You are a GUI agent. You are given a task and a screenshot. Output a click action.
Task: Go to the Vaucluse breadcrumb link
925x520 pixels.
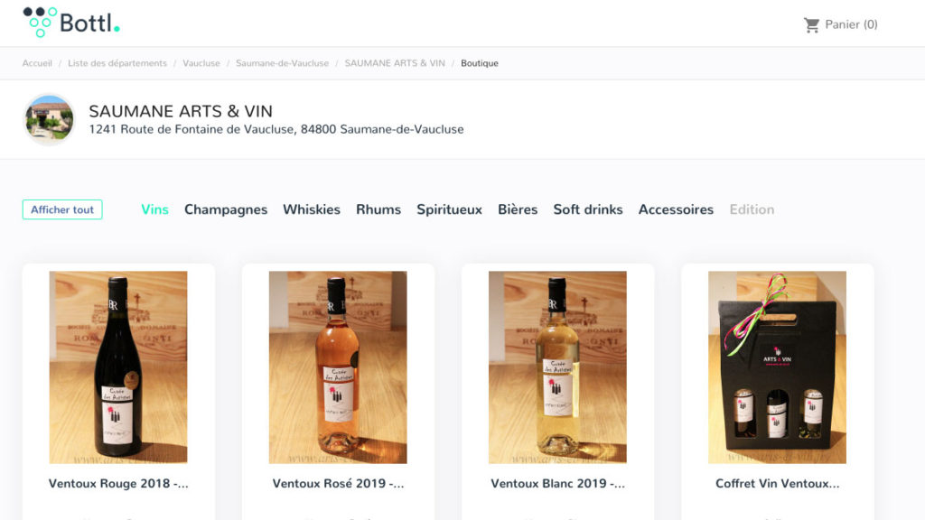[201, 63]
